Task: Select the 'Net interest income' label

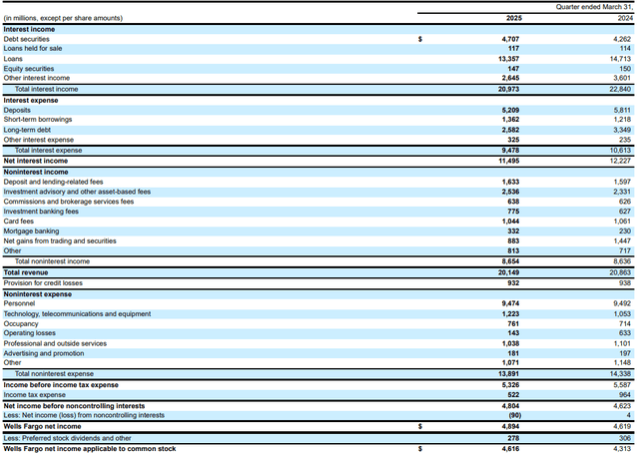Action: click(x=36, y=161)
